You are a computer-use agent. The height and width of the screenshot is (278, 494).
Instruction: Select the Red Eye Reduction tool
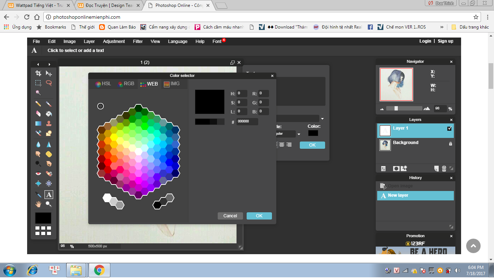[38, 174]
